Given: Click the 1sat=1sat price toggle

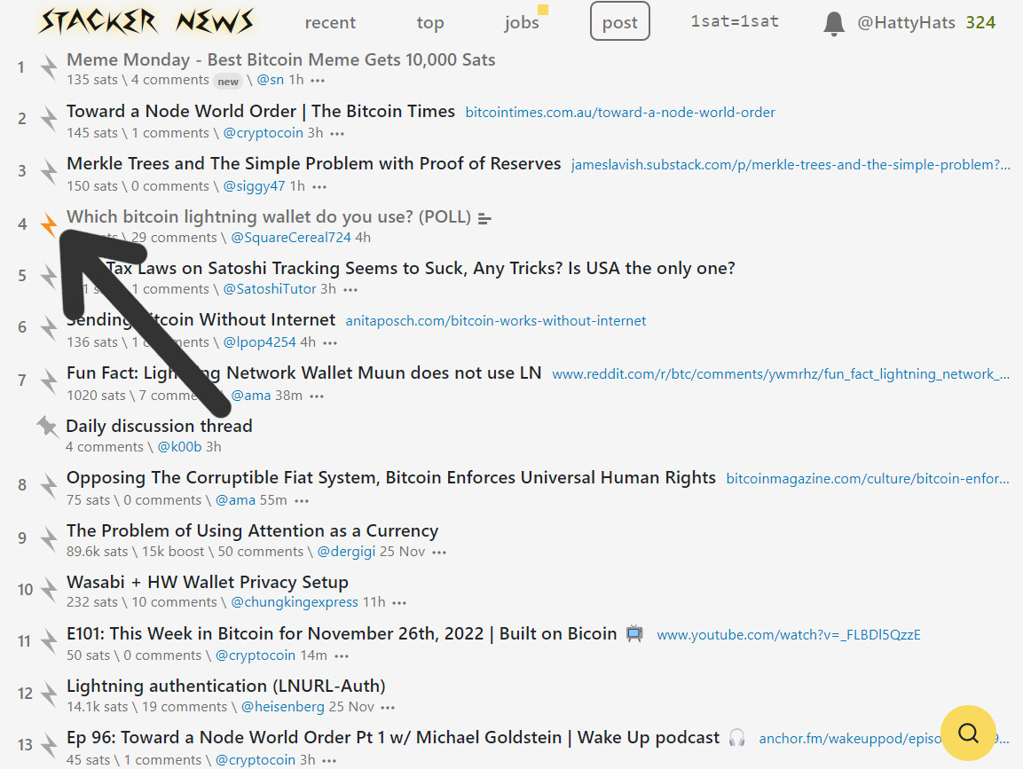Looking at the screenshot, I should point(735,21).
